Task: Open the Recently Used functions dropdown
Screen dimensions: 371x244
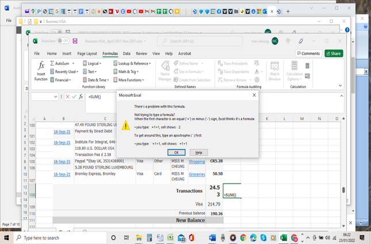Action: pyautogui.click(x=64, y=72)
